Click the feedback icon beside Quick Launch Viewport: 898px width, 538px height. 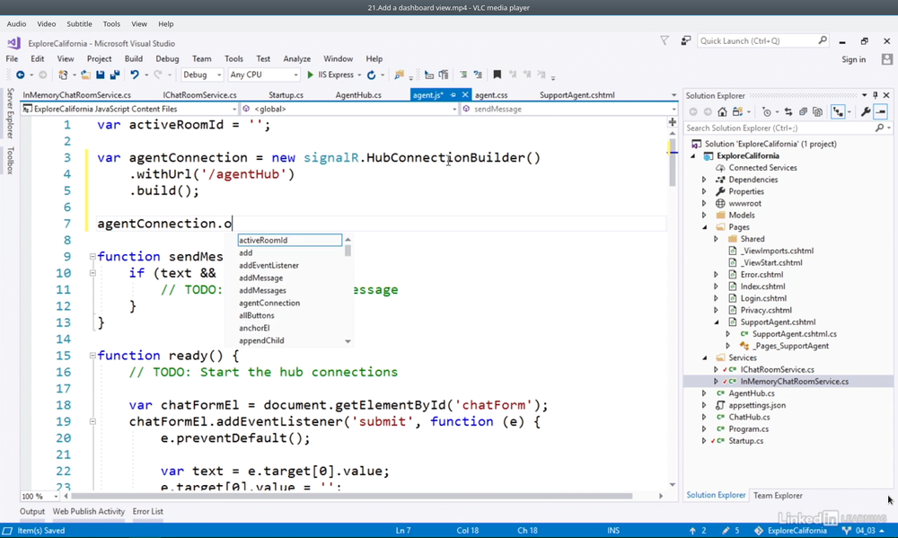(x=685, y=40)
